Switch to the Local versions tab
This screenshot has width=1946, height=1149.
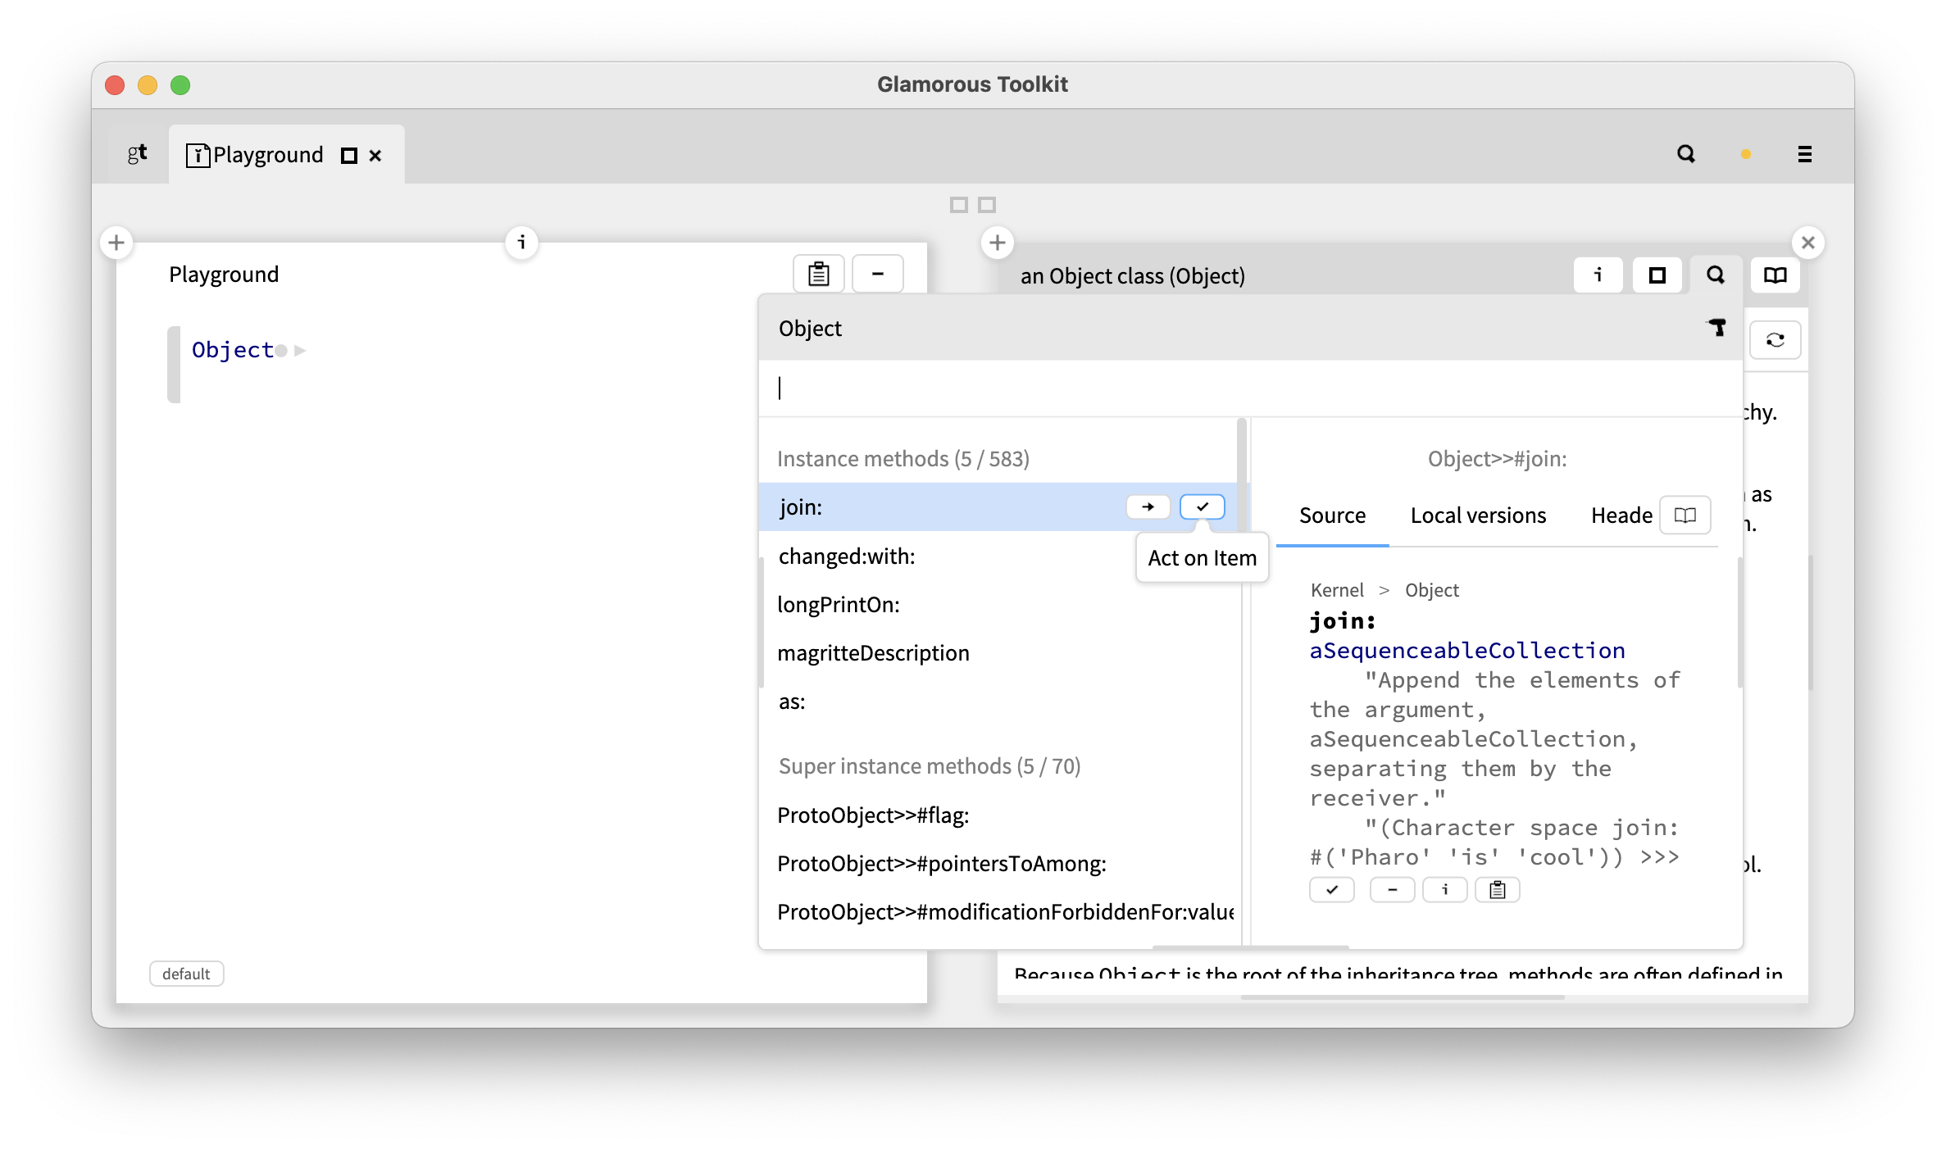tap(1477, 515)
